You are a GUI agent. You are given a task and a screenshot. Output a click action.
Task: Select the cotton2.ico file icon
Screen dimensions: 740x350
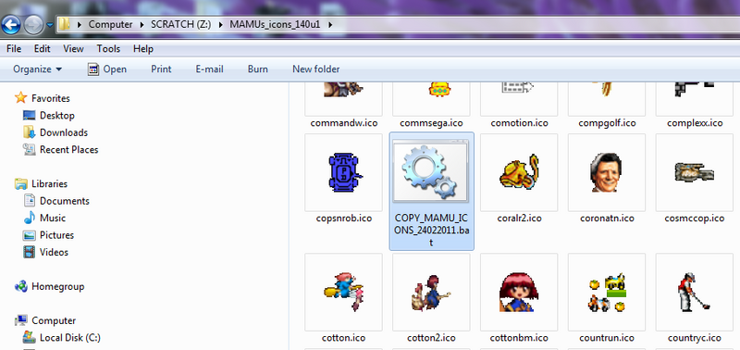[431, 292]
